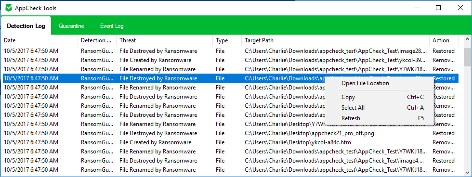Sort by the Threat column header
The image size is (472, 177).
[x=165, y=40]
